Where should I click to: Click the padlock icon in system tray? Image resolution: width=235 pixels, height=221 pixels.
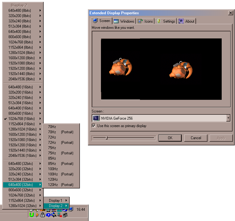pyautogui.click(x=42, y=215)
